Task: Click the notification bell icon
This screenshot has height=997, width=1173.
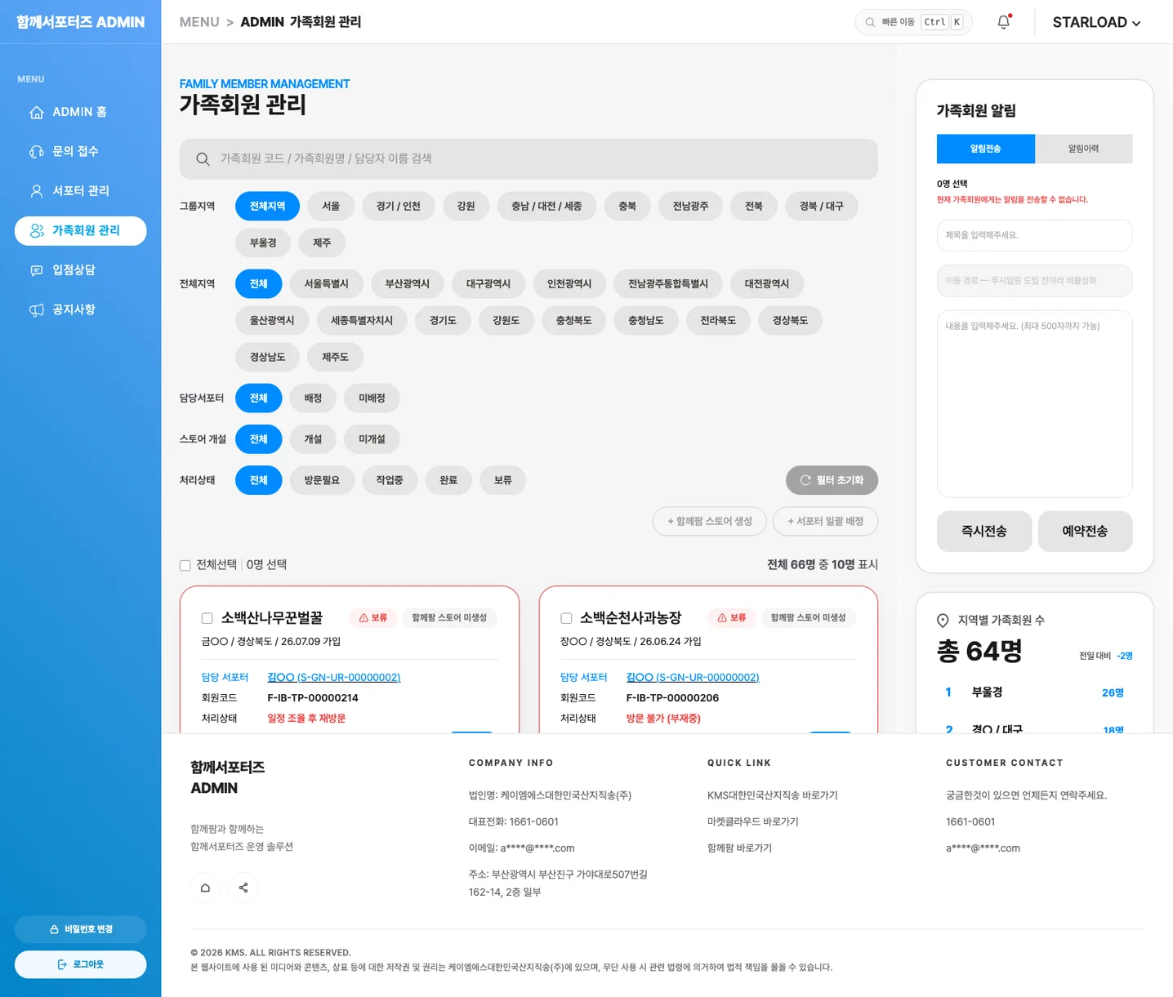Action: 1004,22
